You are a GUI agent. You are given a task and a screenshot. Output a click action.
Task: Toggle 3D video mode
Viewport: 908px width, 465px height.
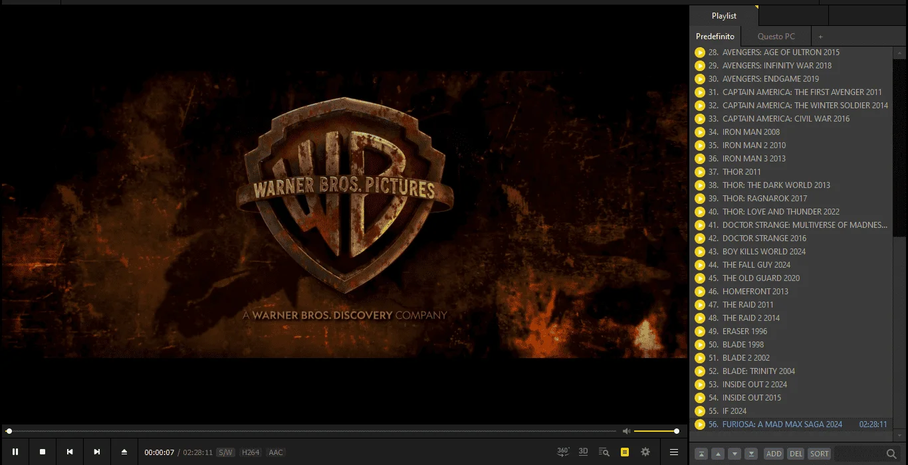tap(583, 452)
